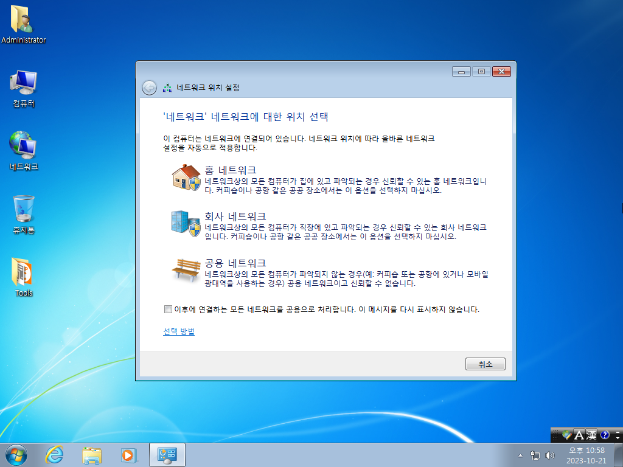Minimize the network location dialog
Image resolution: width=623 pixels, height=467 pixels.
coord(461,72)
